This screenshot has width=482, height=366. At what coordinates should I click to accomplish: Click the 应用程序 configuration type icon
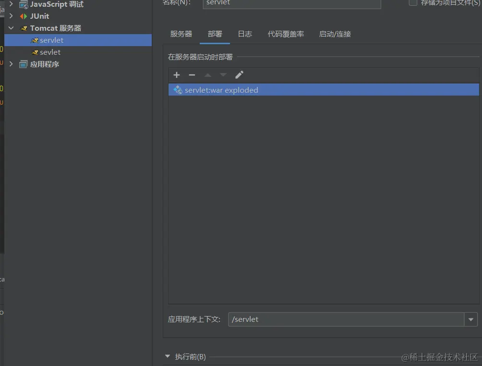click(24, 64)
